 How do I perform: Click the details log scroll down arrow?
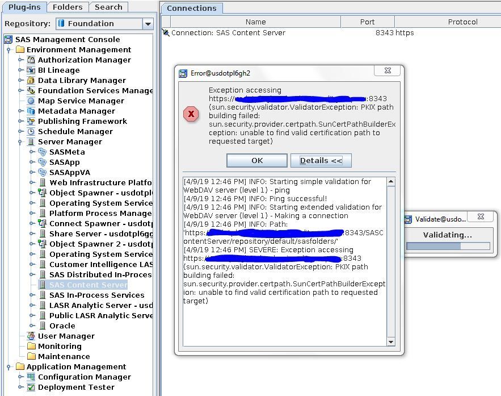click(391, 342)
